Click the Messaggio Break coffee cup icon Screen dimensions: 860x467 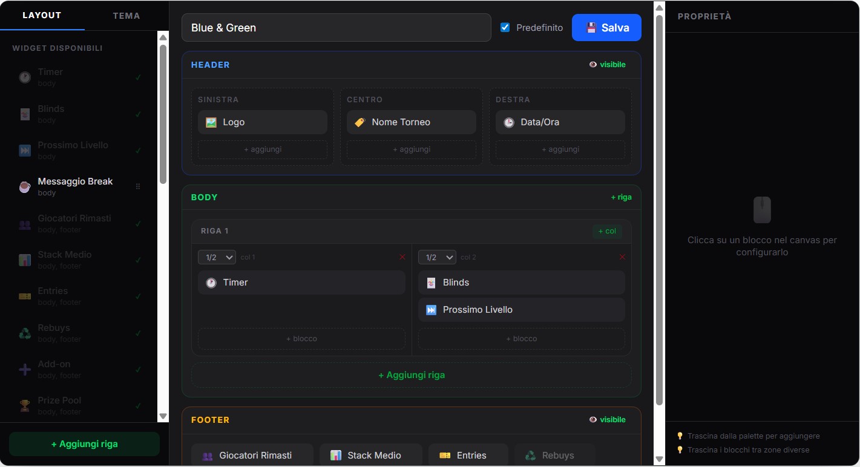click(x=25, y=187)
